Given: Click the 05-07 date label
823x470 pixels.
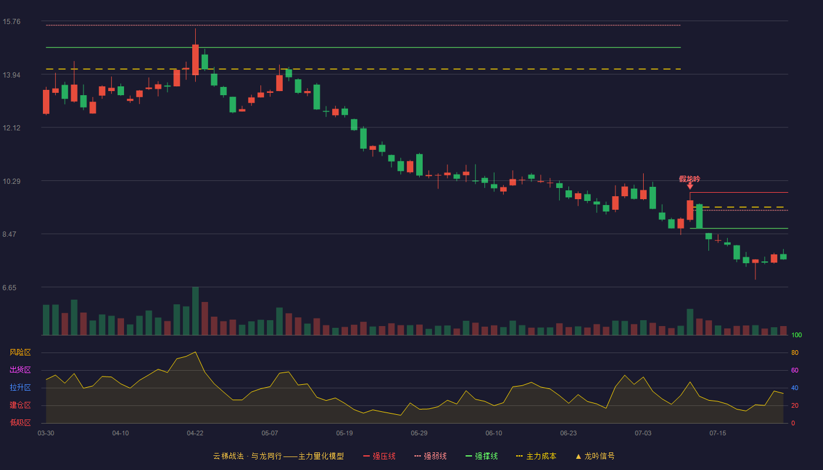Looking at the screenshot, I should [x=270, y=433].
